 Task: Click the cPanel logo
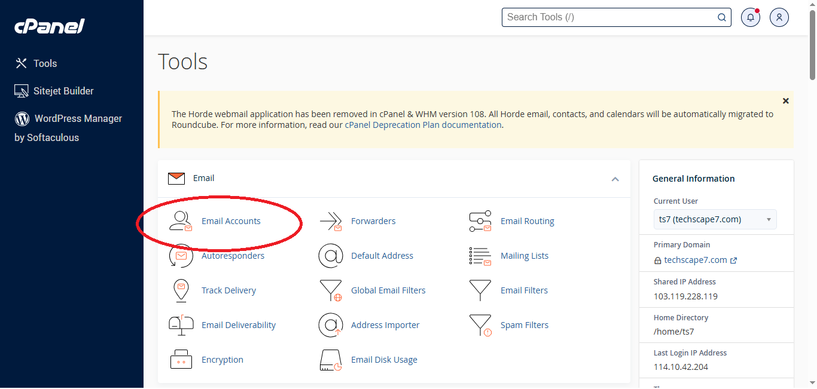(50, 26)
